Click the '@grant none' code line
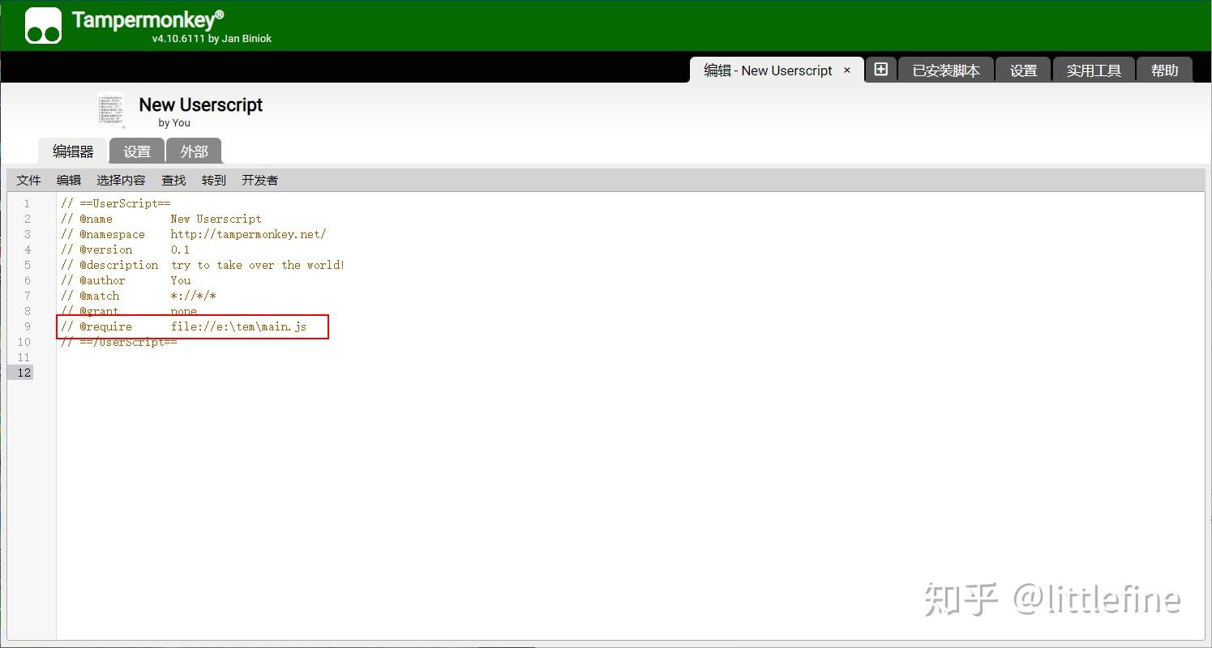 pos(129,311)
